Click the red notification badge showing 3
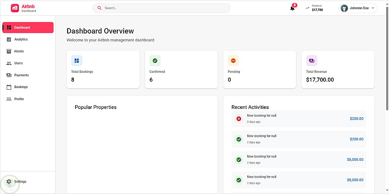This screenshot has height=194, width=389. [294, 5]
